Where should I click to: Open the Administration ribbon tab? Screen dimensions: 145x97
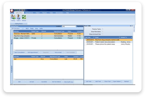tap(59, 13)
